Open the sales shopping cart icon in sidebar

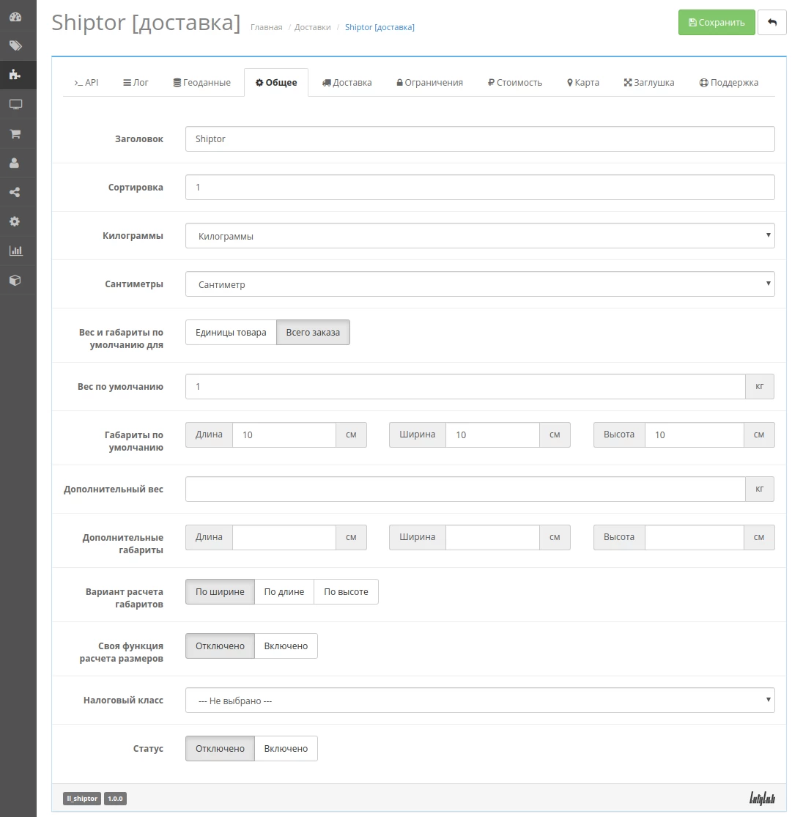point(15,134)
